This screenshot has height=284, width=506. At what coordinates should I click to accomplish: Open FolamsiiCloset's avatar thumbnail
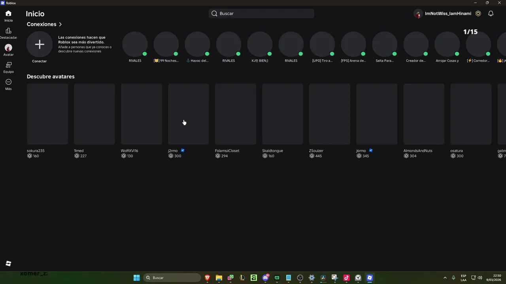236,114
